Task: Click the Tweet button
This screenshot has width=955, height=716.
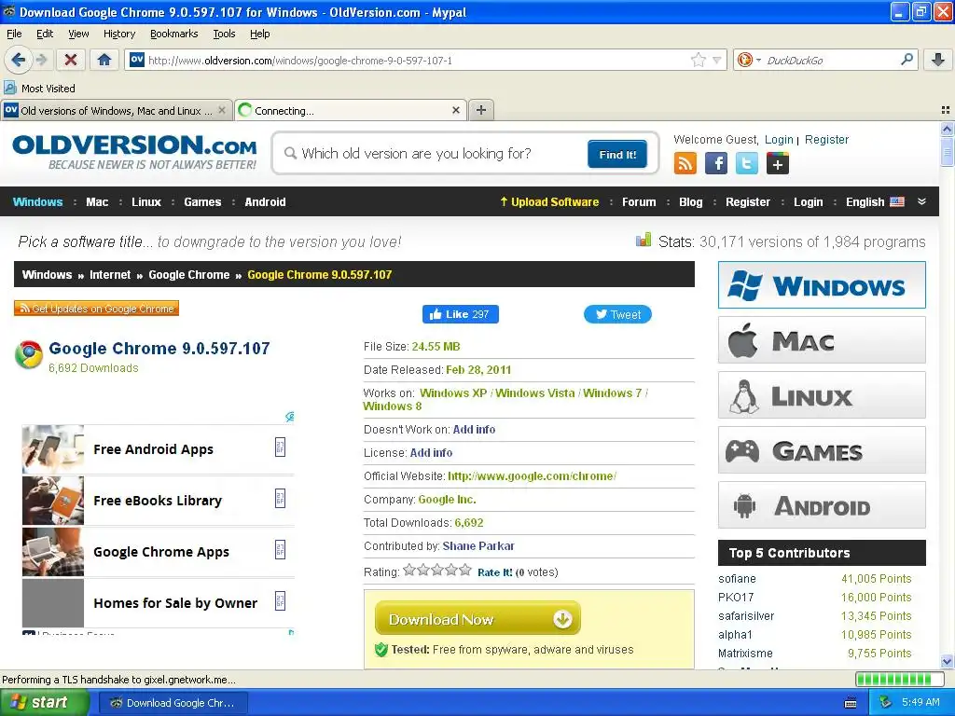Action: 617,314
